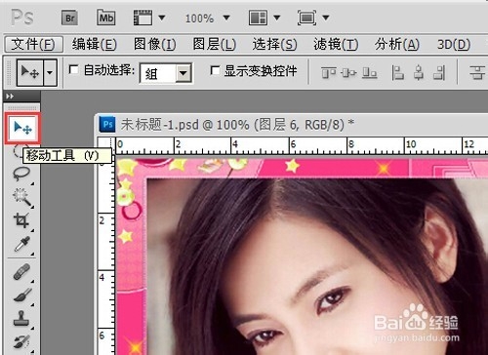Align bottom edges of layers
Screen dimensions: 488x355
click(x=370, y=72)
